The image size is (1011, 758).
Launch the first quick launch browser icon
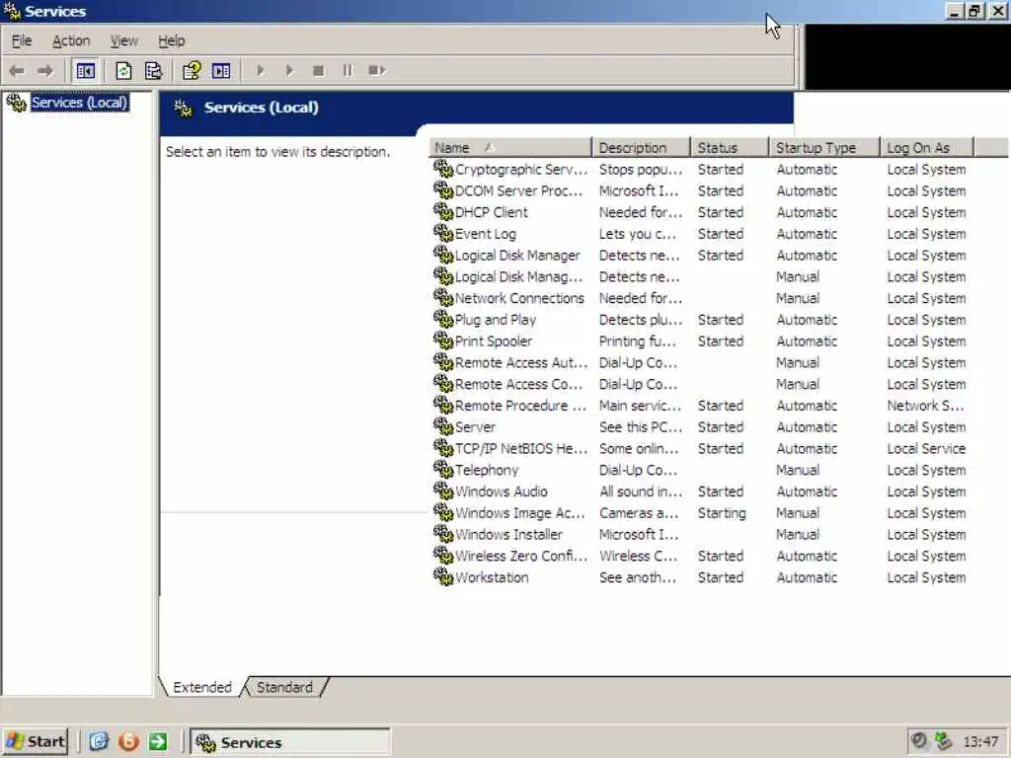coord(99,742)
